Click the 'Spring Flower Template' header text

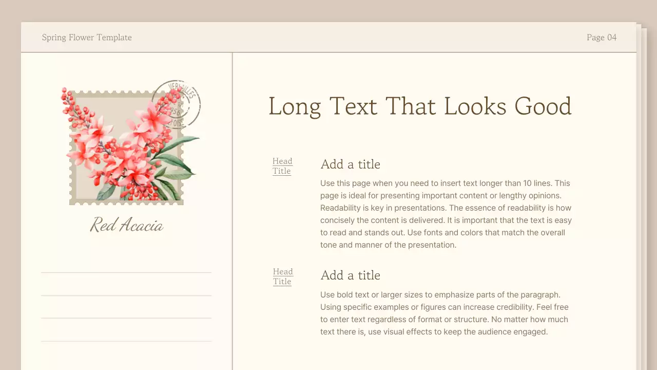click(87, 38)
